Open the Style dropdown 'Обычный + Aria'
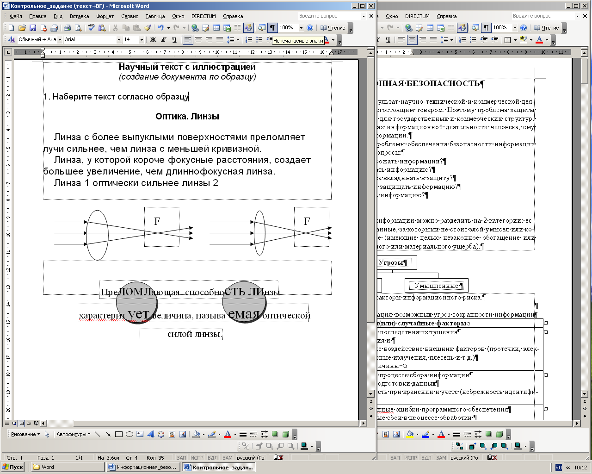This screenshot has width=592, height=474. 60,40
